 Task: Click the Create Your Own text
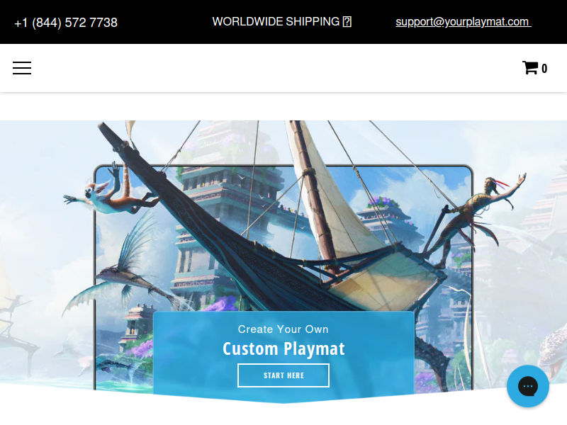(283, 329)
